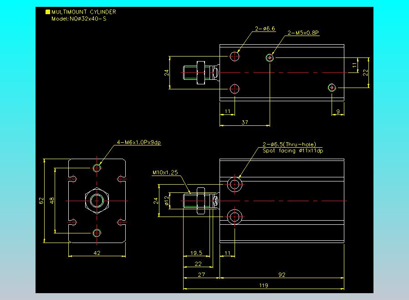Select the 4-M6x1.0Px9dp callout text
Viewport: 409px width, 300px height.
139,142
